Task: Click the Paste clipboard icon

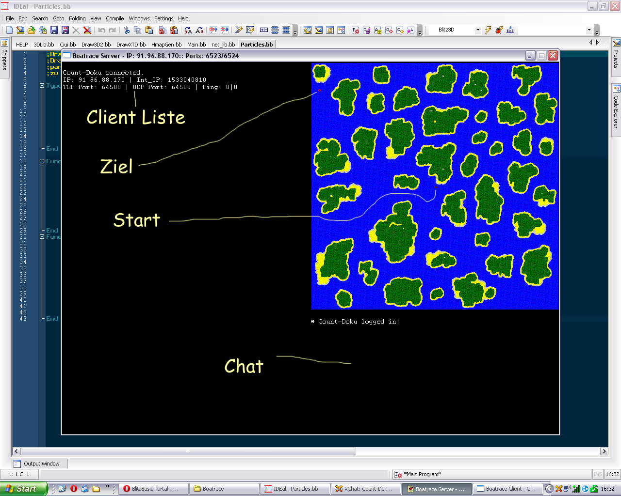Action: click(x=149, y=30)
